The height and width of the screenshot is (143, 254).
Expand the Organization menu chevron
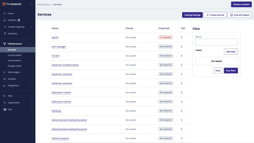(x=31, y=103)
